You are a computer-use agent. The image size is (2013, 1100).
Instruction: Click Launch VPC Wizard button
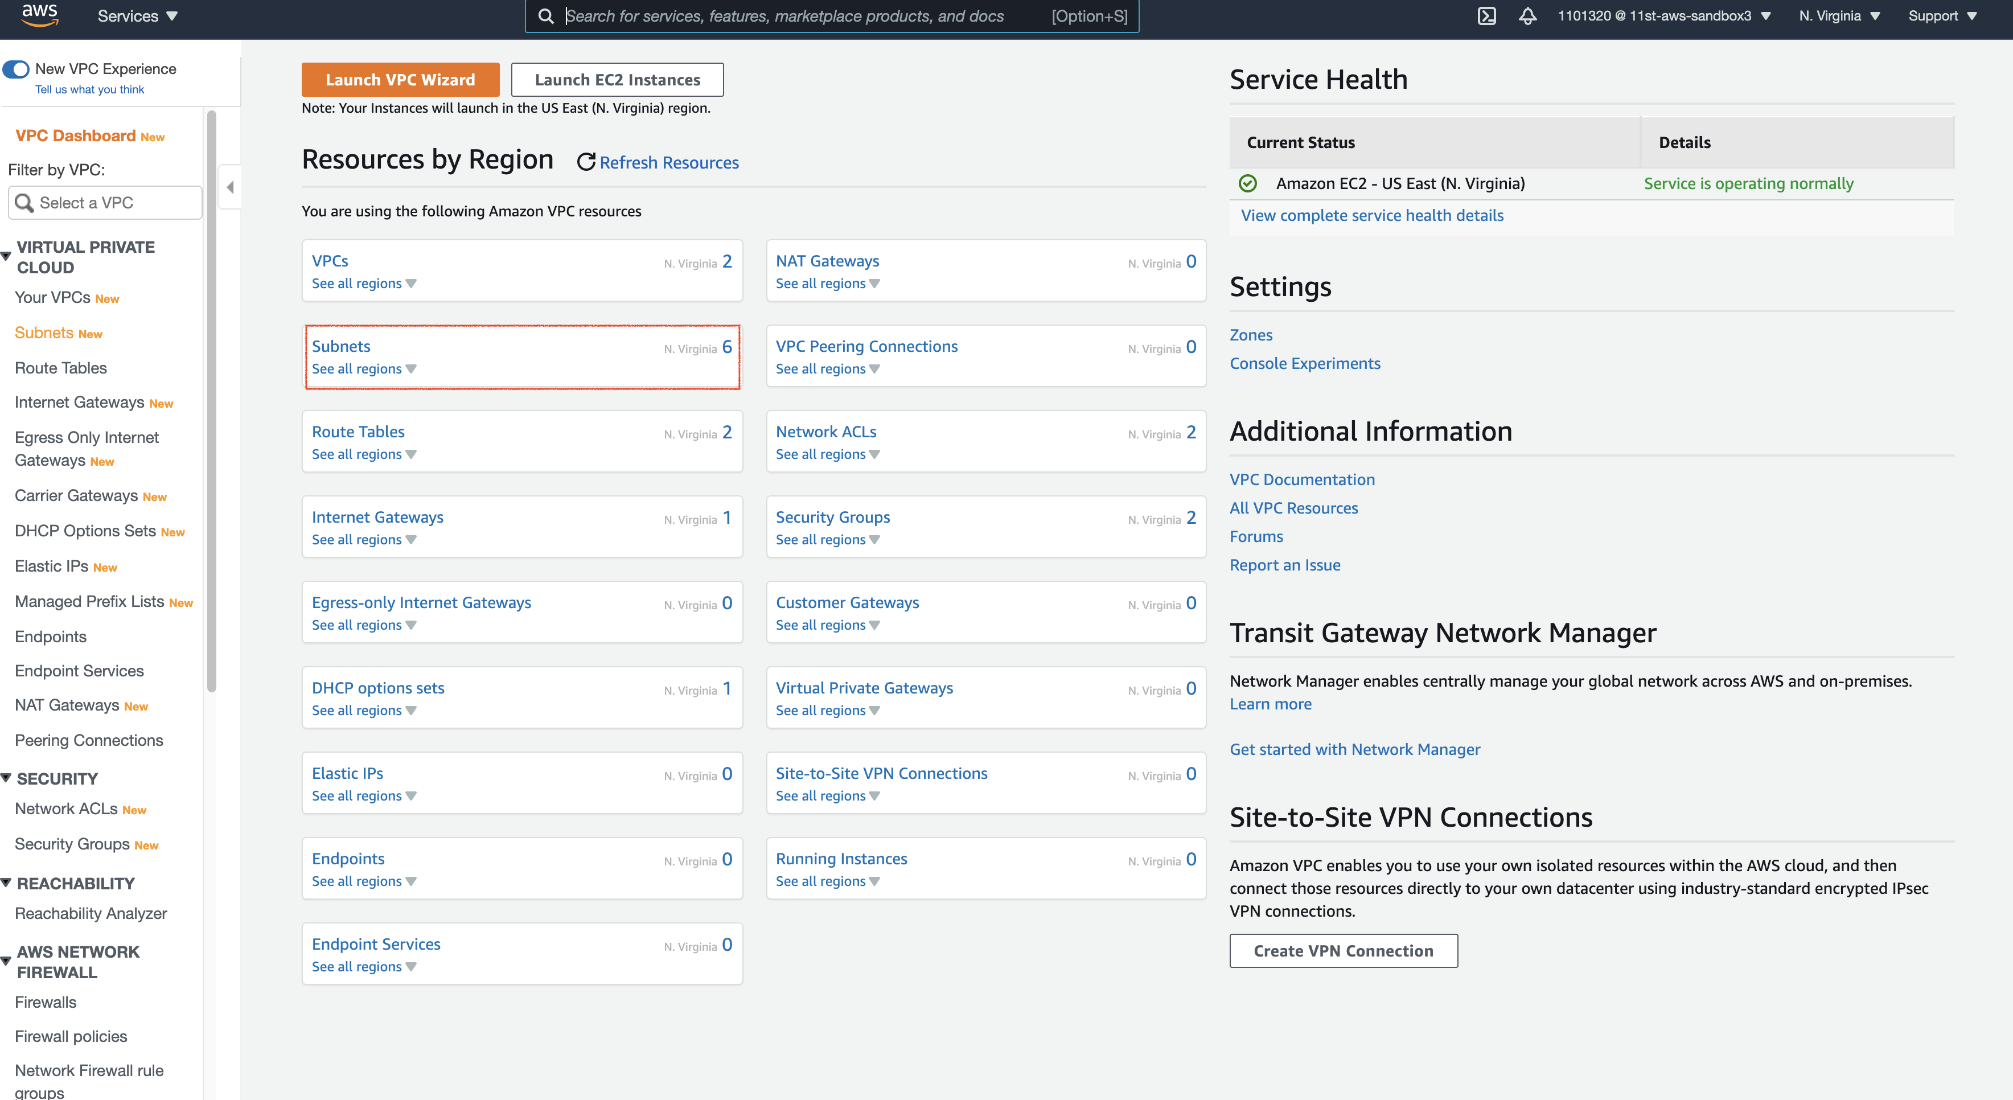point(400,80)
